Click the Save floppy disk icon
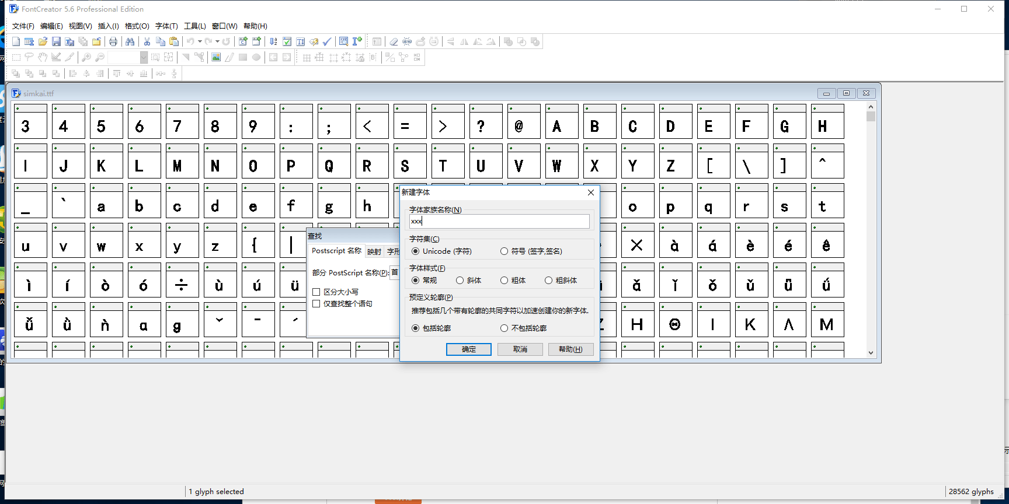1009x504 pixels. [56, 41]
